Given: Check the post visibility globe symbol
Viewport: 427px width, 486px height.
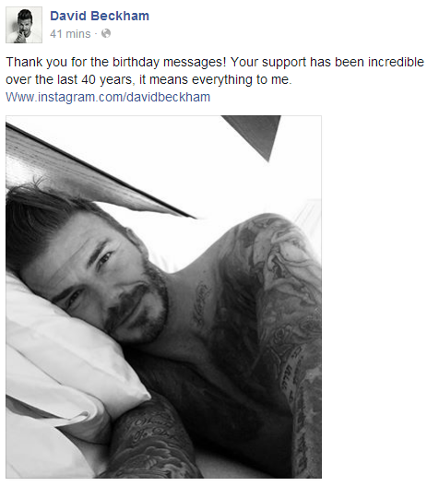Looking at the screenshot, I should point(106,33).
